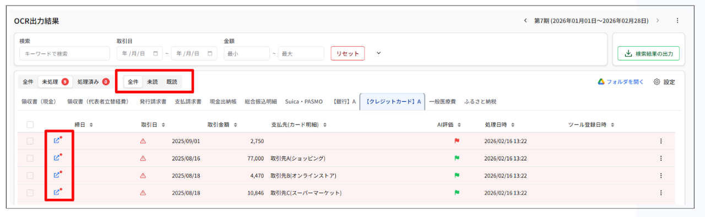The width and height of the screenshot is (705, 217).
Task: Open three-dot menu for 取引先B row
Action: coord(660,176)
